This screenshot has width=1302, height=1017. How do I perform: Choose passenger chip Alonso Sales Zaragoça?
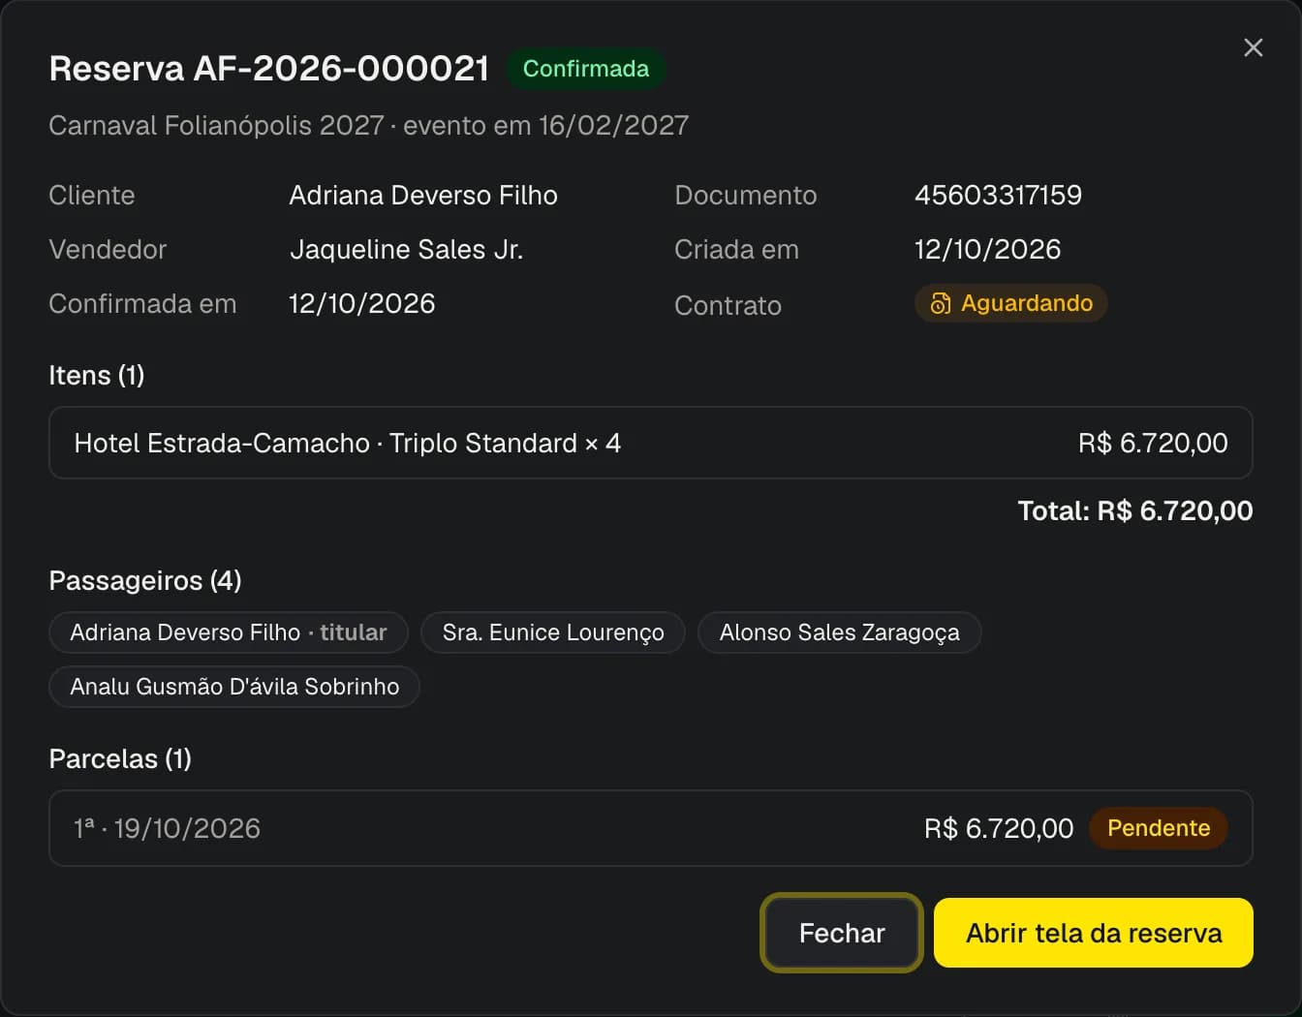tap(840, 632)
